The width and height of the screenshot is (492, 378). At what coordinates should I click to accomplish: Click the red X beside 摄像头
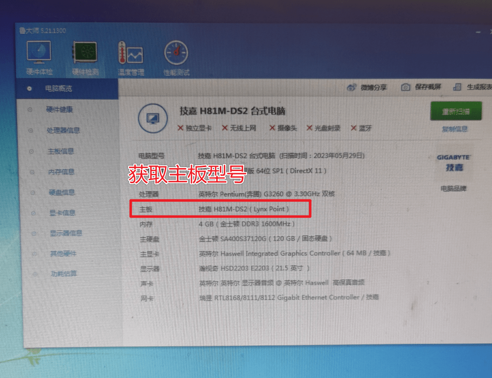click(272, 128)
